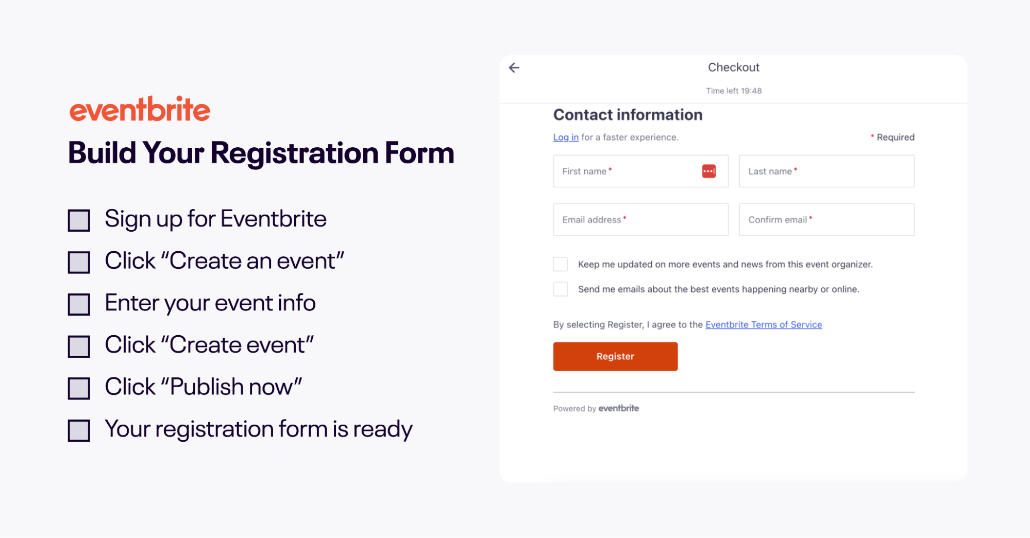Mark 'Enter your event info' as done
This screenshot has height=538, width=1030.
(79, 304)
